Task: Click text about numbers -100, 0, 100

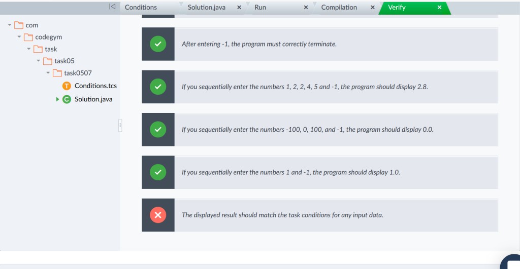Action: pyautogui.click(x=307, y=129)
